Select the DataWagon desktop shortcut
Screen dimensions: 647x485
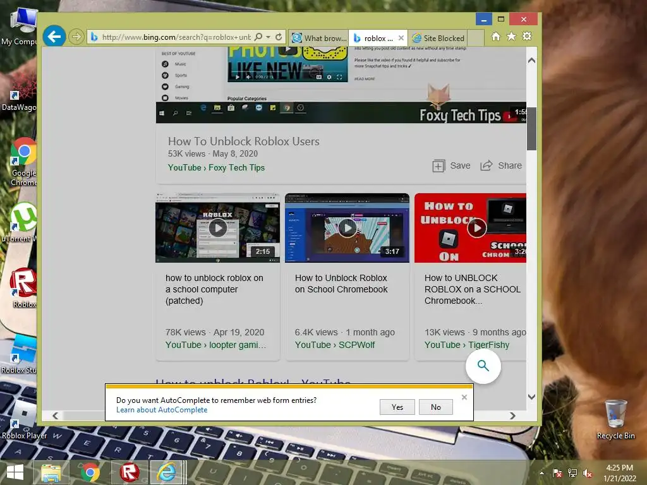pos(19,92)
